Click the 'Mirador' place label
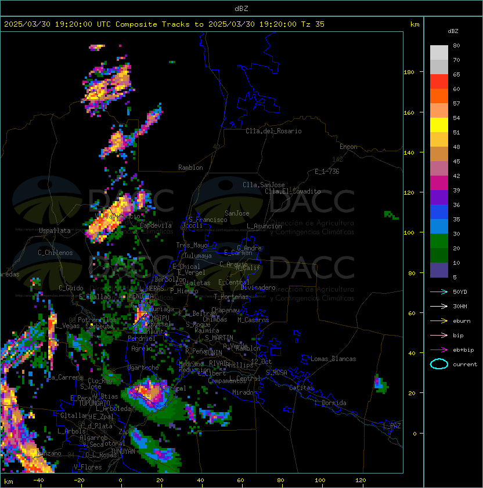The width and height of the screenshot is (483, 488). [244, 392]
